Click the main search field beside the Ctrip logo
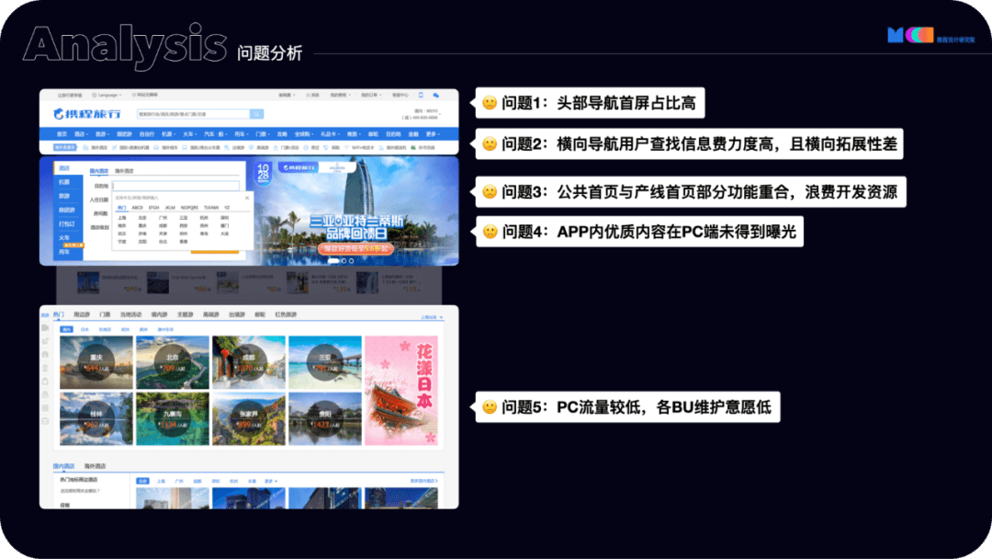The image size is (992, 559). 194,114
